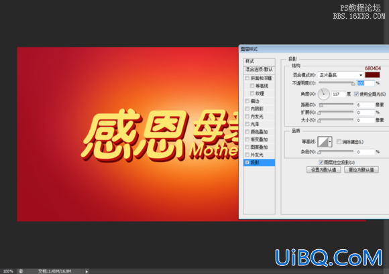Click the 杂色 noise value field
The image size is (389, 274).
(x=366, y=152)
